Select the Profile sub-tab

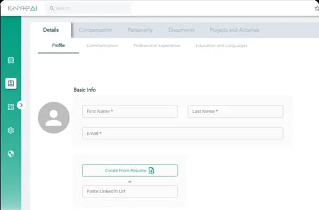(59, 45)
